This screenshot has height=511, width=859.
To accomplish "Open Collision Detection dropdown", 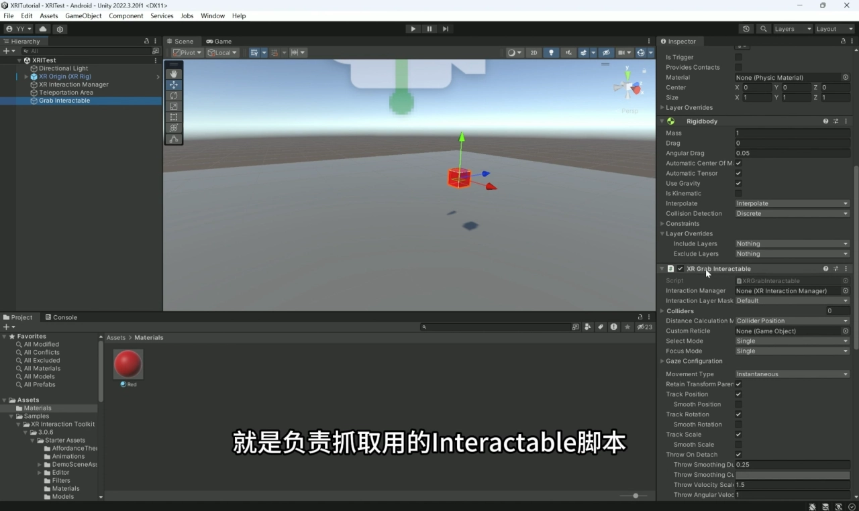I will [x=792, y=213].
